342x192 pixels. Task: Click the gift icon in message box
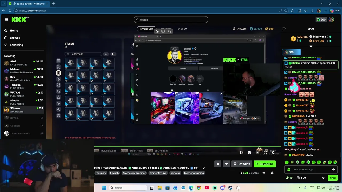coord(288,169)
